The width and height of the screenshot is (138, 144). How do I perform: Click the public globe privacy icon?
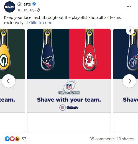(x=39, y=10)
